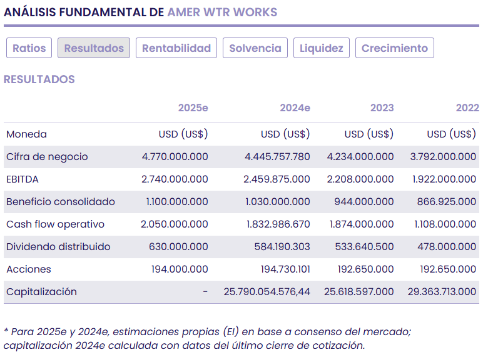Click dividend value 584.190.303
The height and width of the screenshot is (357, 483).
point(282,246)
